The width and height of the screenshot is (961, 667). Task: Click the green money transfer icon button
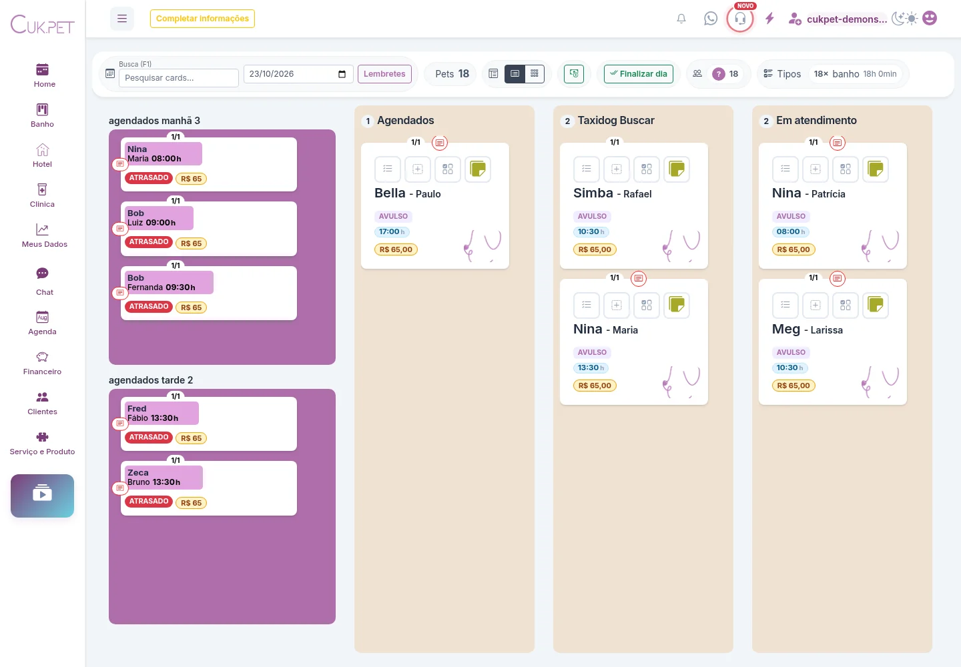574,74
